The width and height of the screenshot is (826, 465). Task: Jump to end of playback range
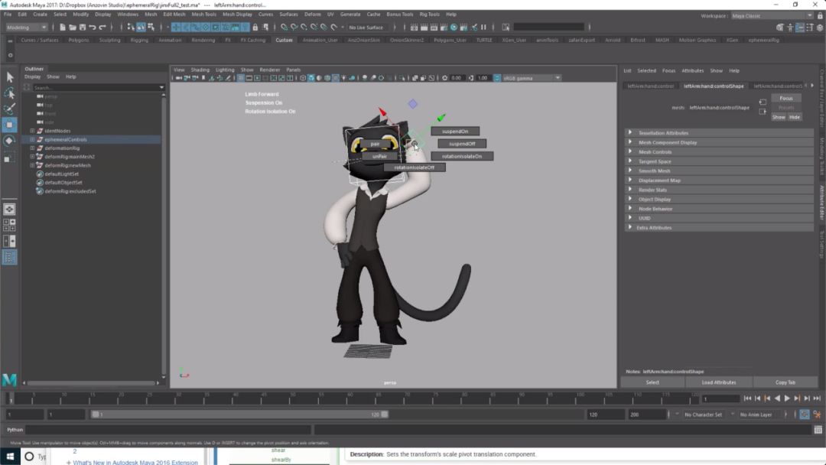[x=816, y=398]
